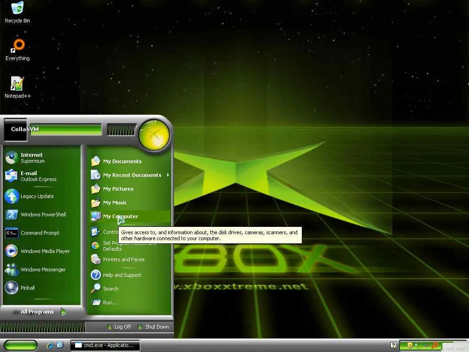
Task: Open Help and Support
Action: pyautogui.click(x=130, y=275)
